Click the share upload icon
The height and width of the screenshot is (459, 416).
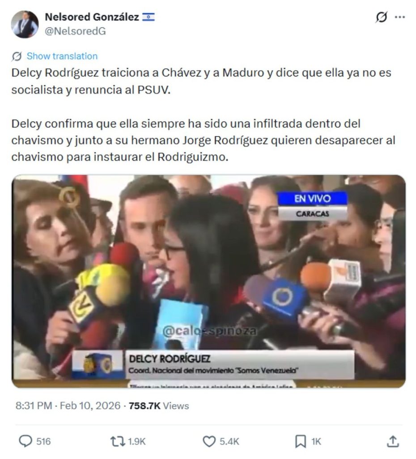393,441
